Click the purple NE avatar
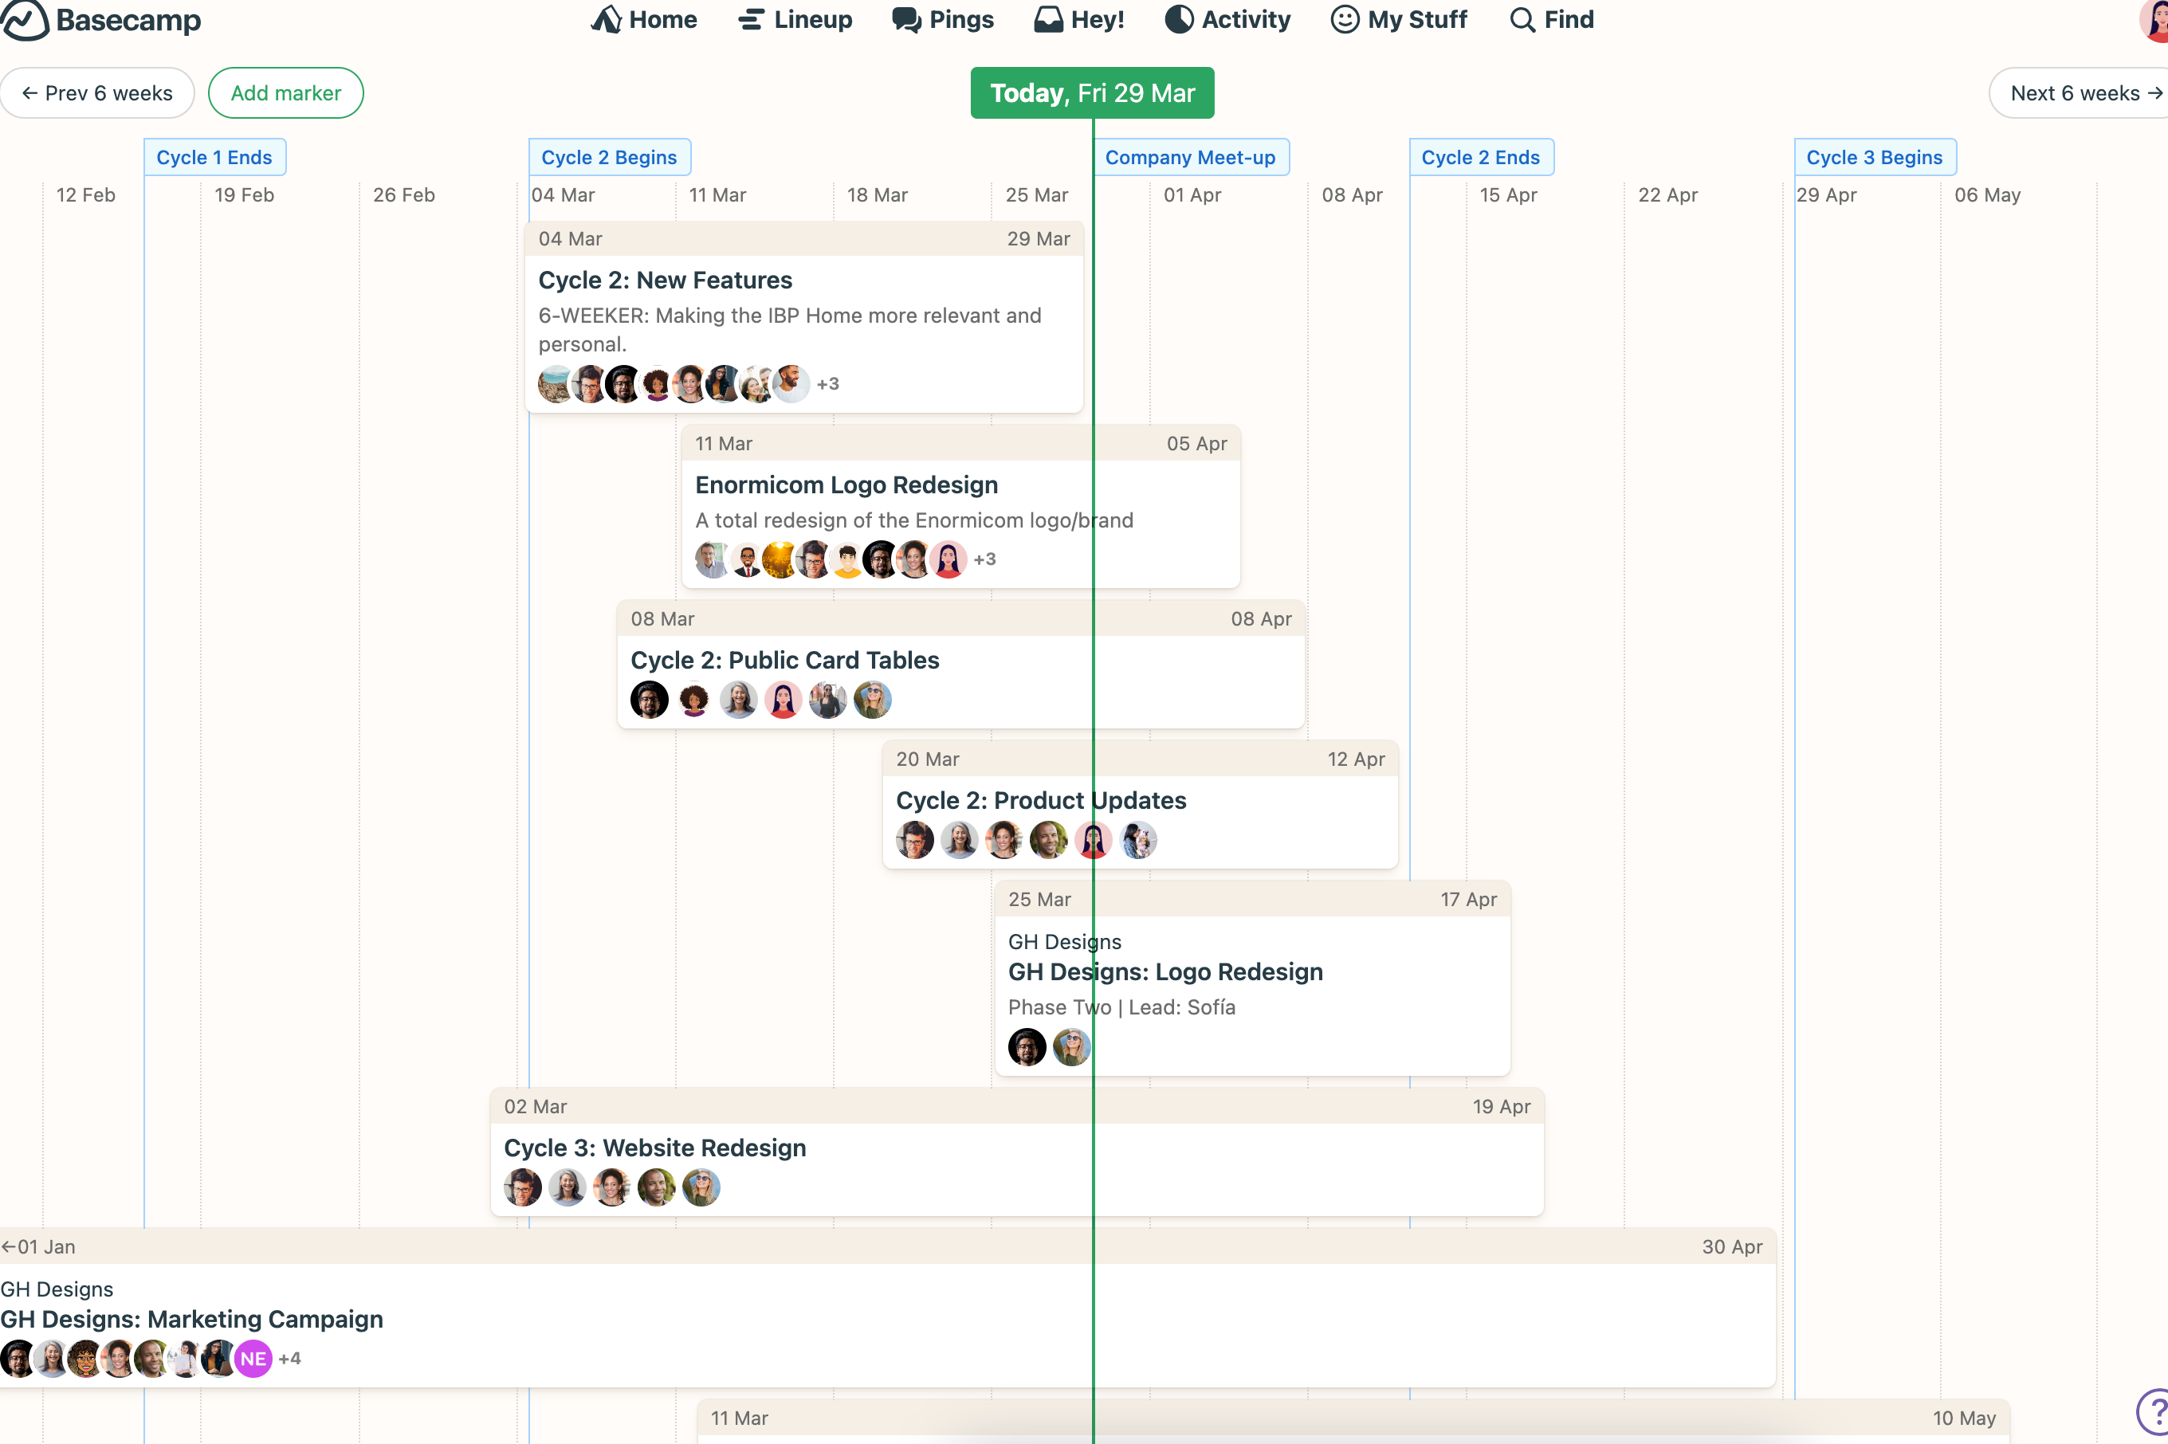This screenshot has height=1444, width=2168. point(253,1359)
